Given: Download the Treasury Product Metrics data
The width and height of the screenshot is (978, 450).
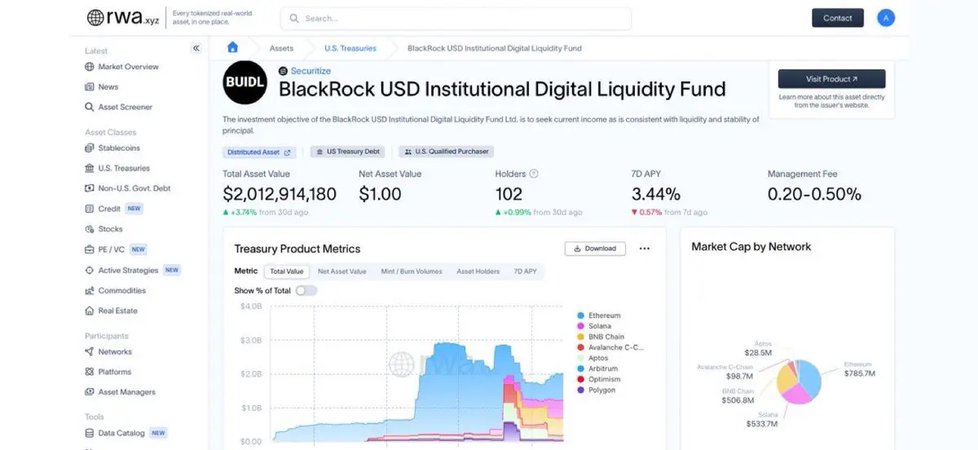Looking at the screenshot, I should click(x=595, y=249).
